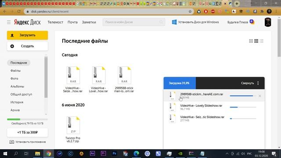281x158 pixels.
Task: Select Последние in sidebar
Action: tap(18, 63)
